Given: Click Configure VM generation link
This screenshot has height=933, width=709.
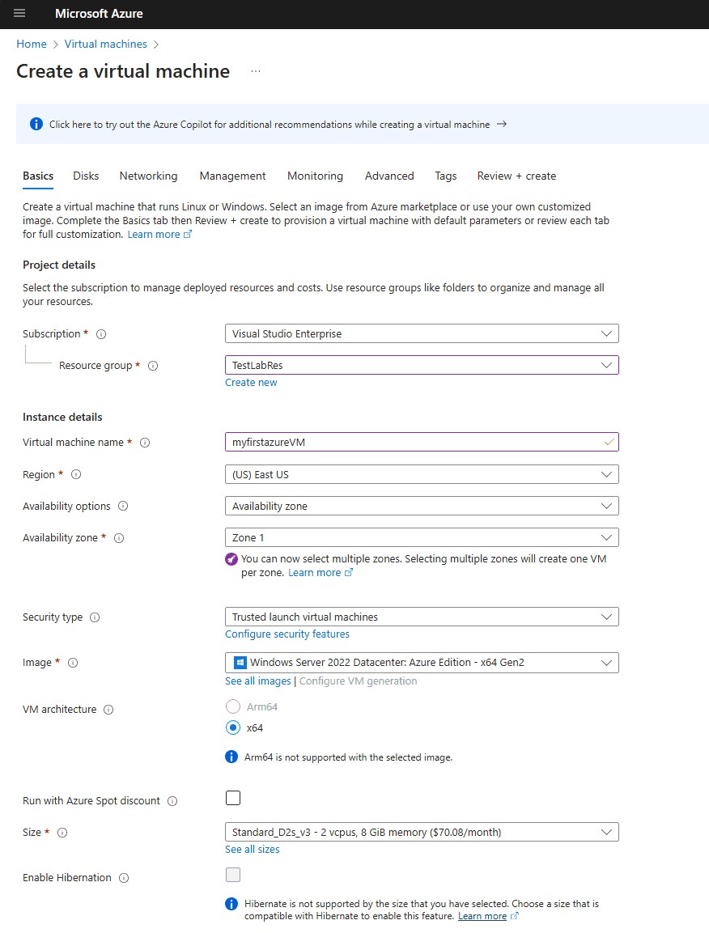Looking at the screenshot, I should point(358,681).
